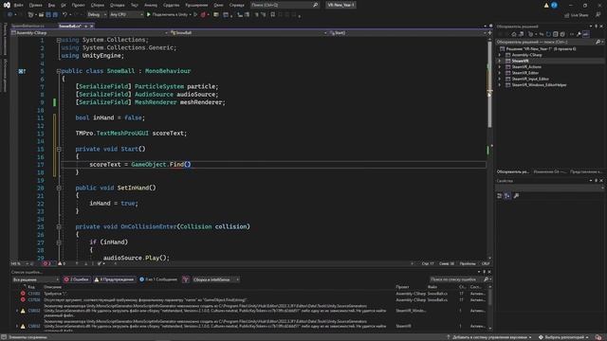Toggle the Warnings filter button
607x341 pixels.
click(x=114, y=279)
